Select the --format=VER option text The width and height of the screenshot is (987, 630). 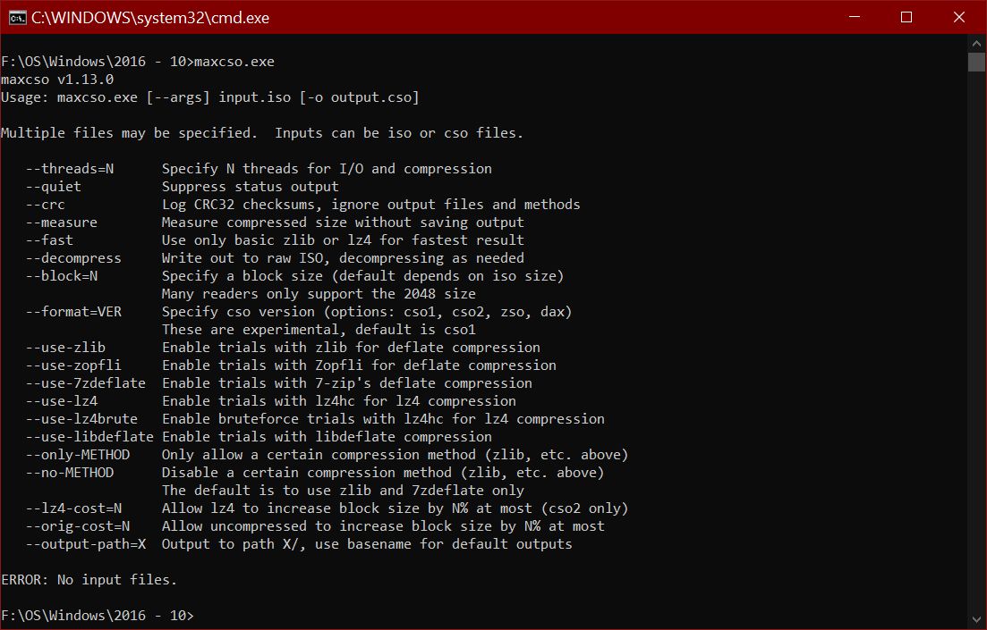[x=73, y=312]
